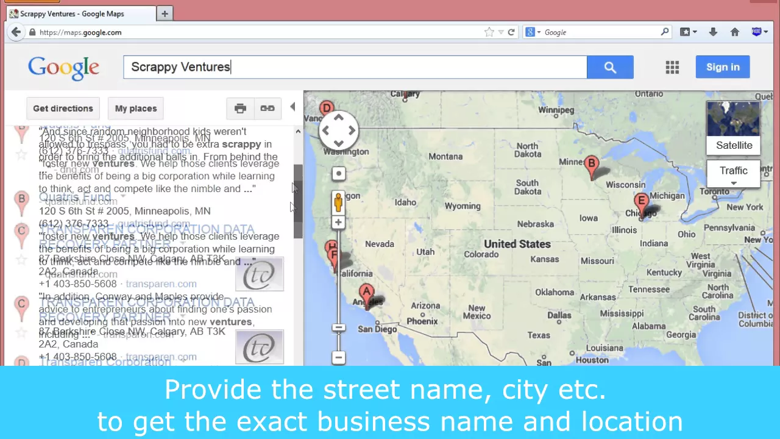Image resolution: width=780 pixels, height=439 pixels.
Task: Focus the Scrappy Ventures search field
Action: pyautogui.click(x=355, y=67)
